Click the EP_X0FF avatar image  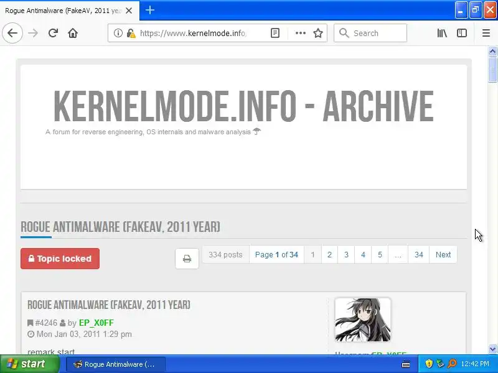[363, 320]
